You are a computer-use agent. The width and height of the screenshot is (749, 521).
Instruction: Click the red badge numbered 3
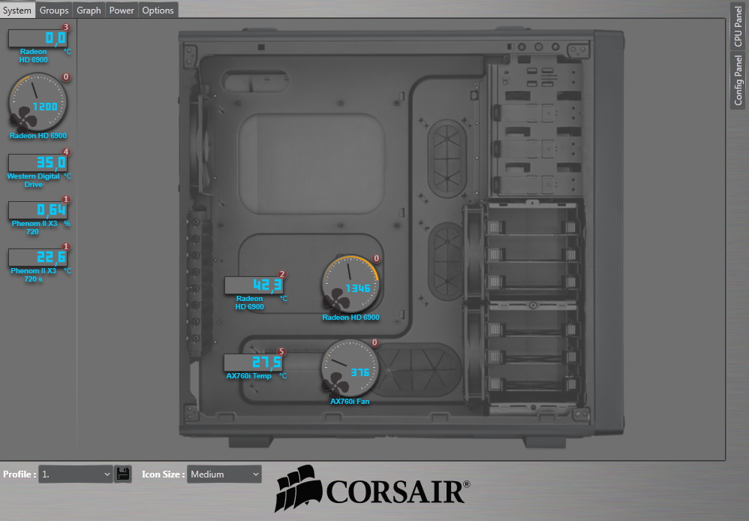pyautogui.click(x=66, y=27)
